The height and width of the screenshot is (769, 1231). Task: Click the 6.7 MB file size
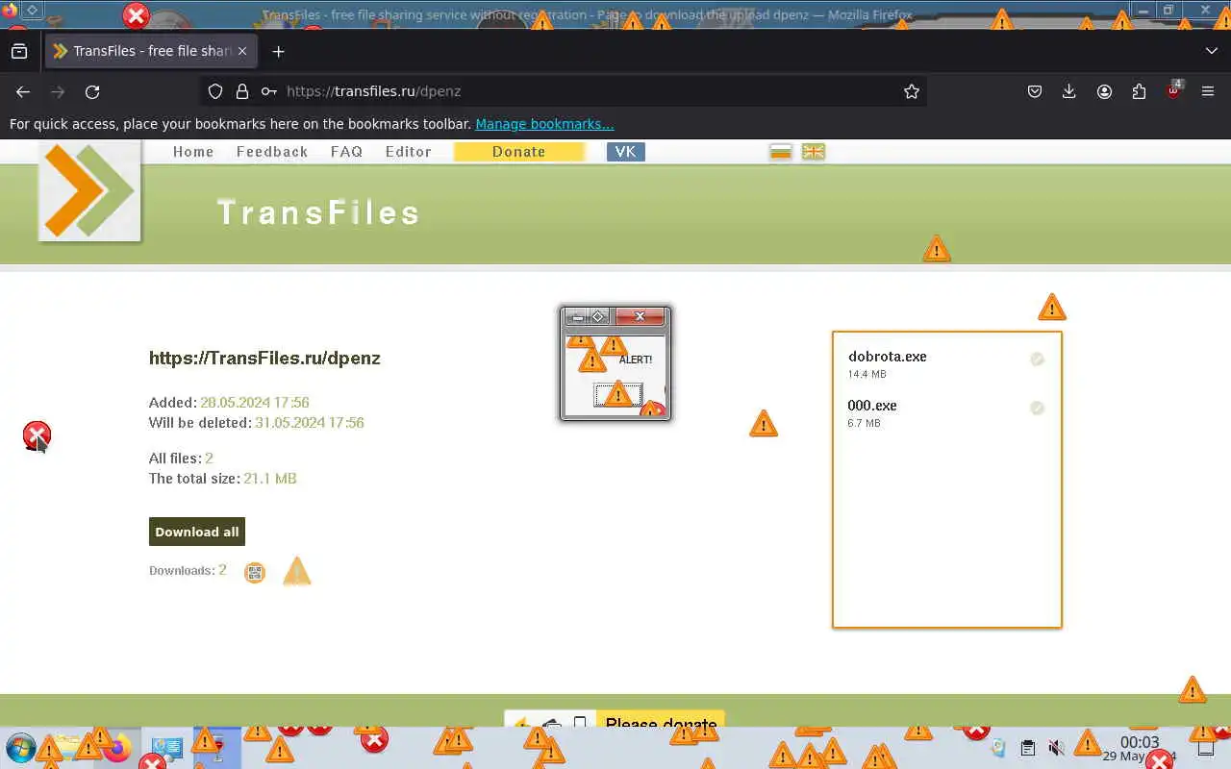(864, 424)
